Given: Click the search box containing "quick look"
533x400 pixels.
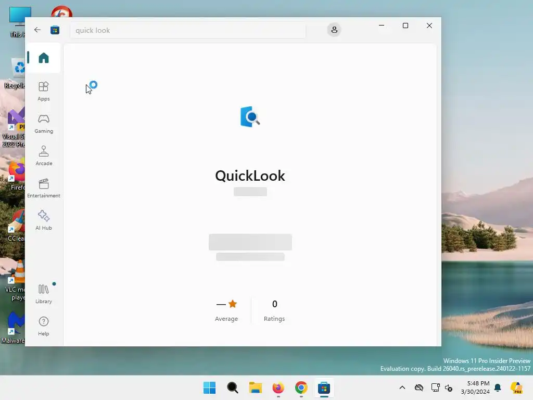Looking at the screenshot, I should click(x=187, y=30).
